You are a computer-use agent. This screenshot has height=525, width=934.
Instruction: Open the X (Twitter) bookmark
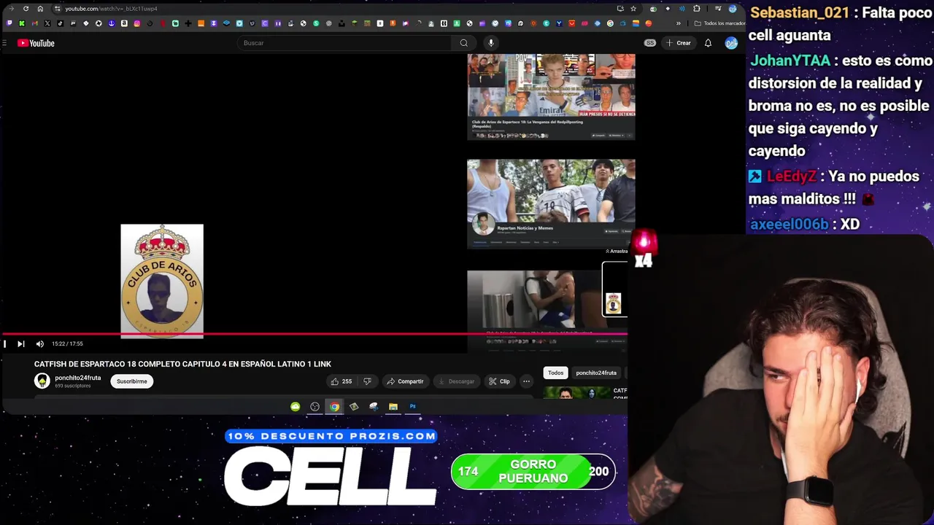click(x=47, y=23)
